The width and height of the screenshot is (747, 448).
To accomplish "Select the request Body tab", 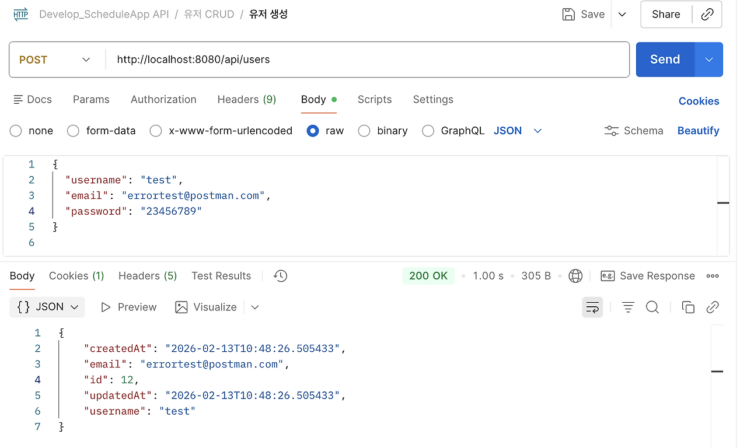I will pyautogui.click(x=319, y=99).
